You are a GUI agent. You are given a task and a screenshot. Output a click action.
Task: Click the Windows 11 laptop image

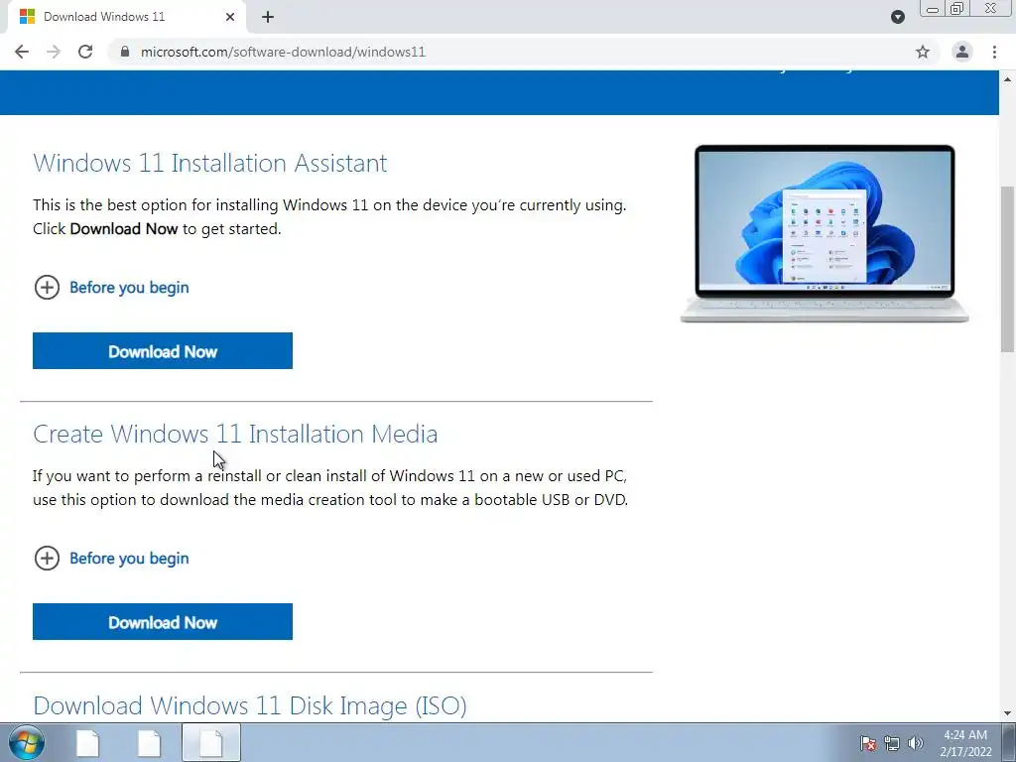click(825, 234)
